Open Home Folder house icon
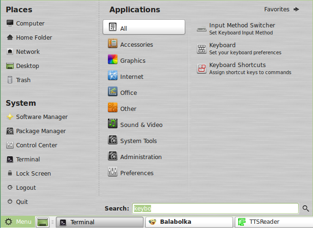This screenshot has height=228, width=313. pos(10,37)
